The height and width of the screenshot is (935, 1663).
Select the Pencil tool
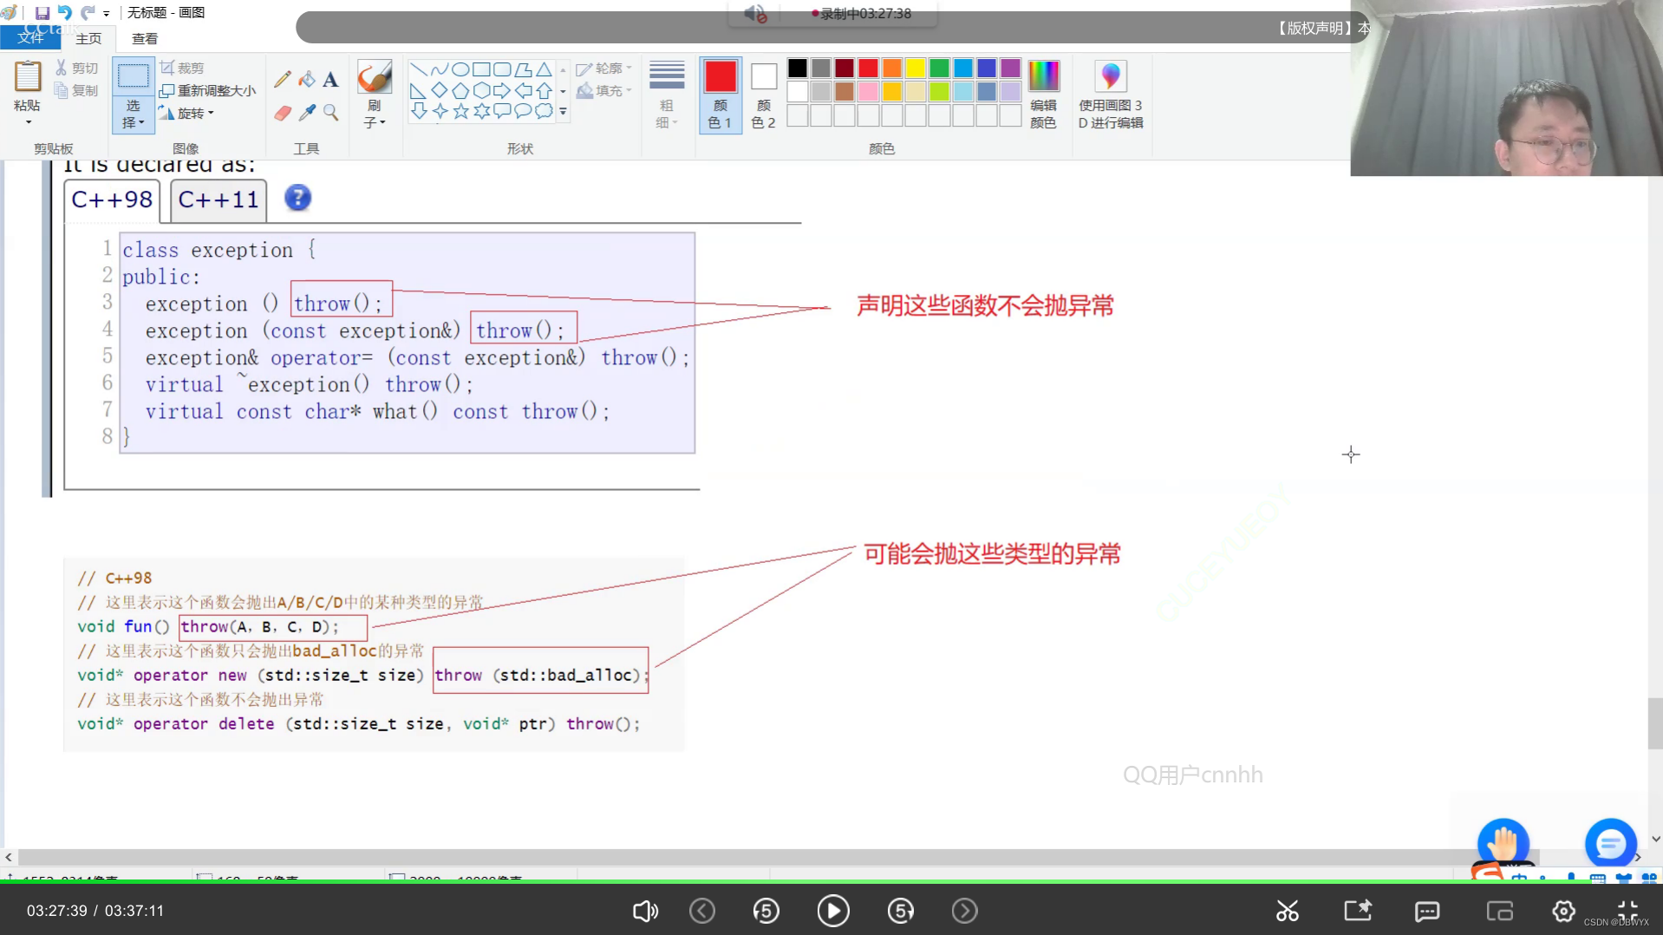pos(281,79)
